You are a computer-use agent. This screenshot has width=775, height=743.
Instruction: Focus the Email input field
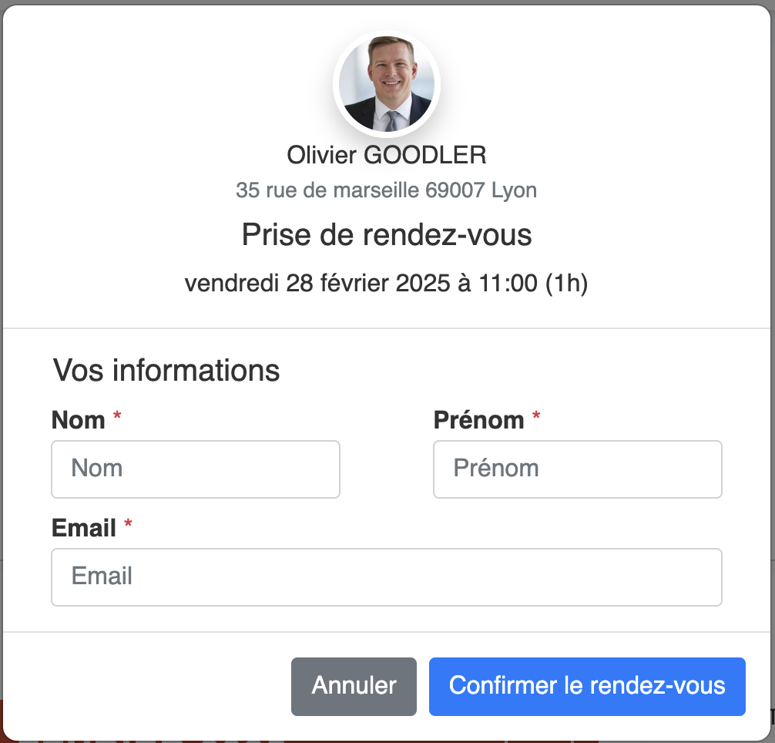(387, 577)
